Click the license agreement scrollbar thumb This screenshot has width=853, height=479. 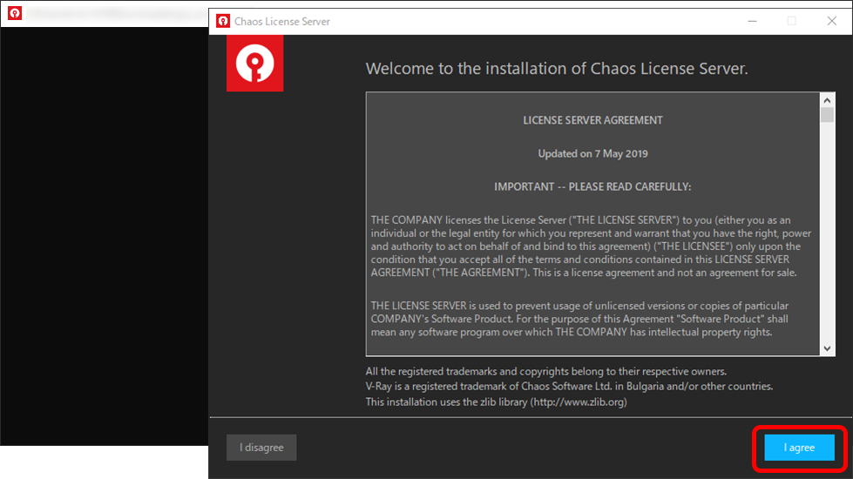[x=827, y=115]
